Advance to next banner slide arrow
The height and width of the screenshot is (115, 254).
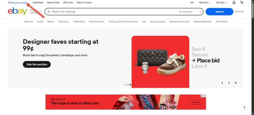tap(229, 83)
